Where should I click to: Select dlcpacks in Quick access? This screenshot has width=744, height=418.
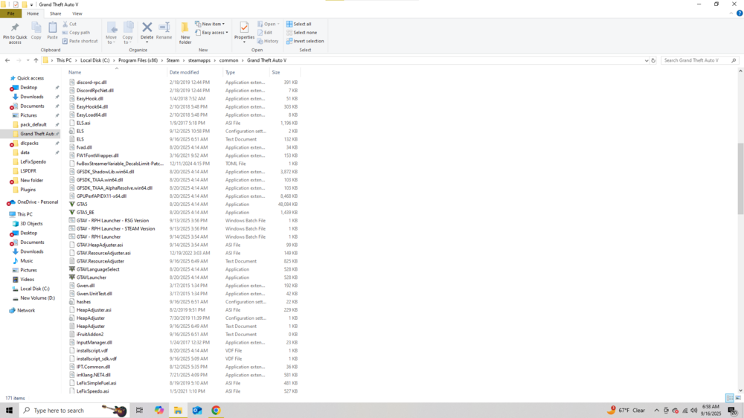tap(30, 143)
